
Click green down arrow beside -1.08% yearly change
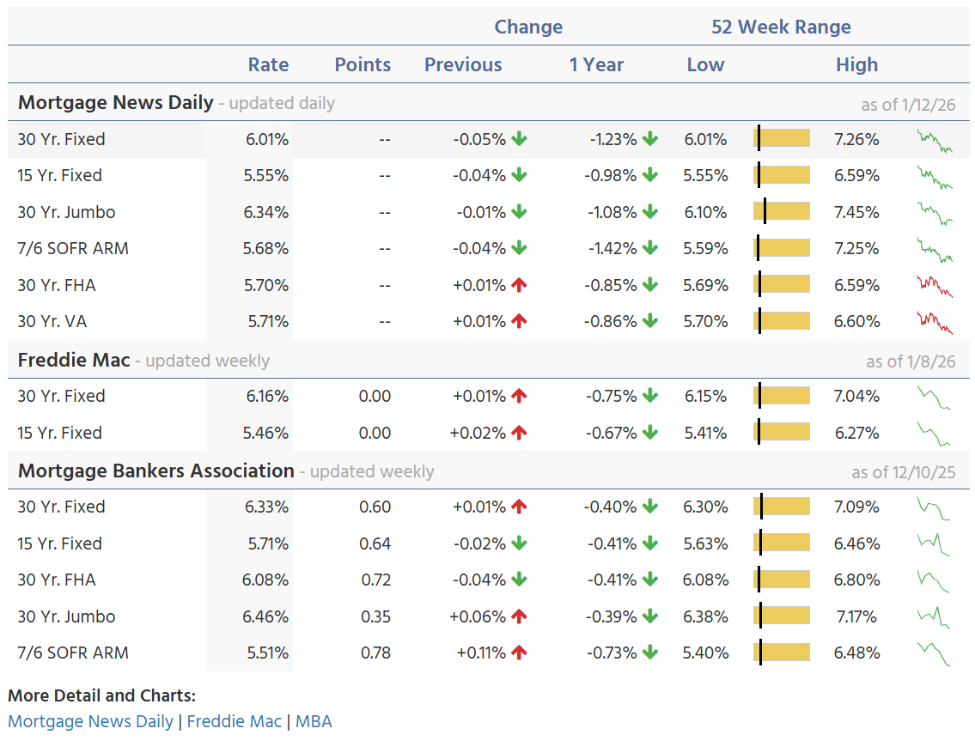pos(650,212)
